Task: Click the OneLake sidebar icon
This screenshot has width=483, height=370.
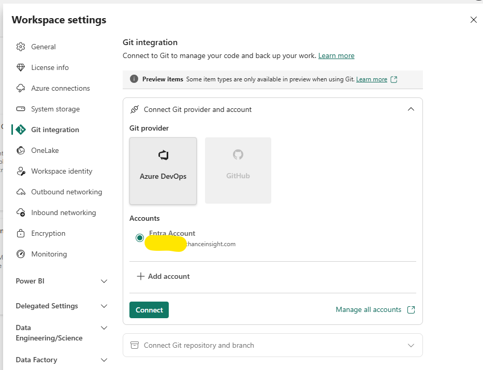Action: click(21, 150)
